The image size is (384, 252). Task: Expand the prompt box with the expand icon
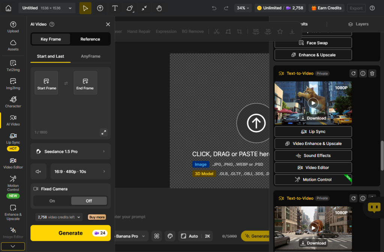[x=103, y=132]
